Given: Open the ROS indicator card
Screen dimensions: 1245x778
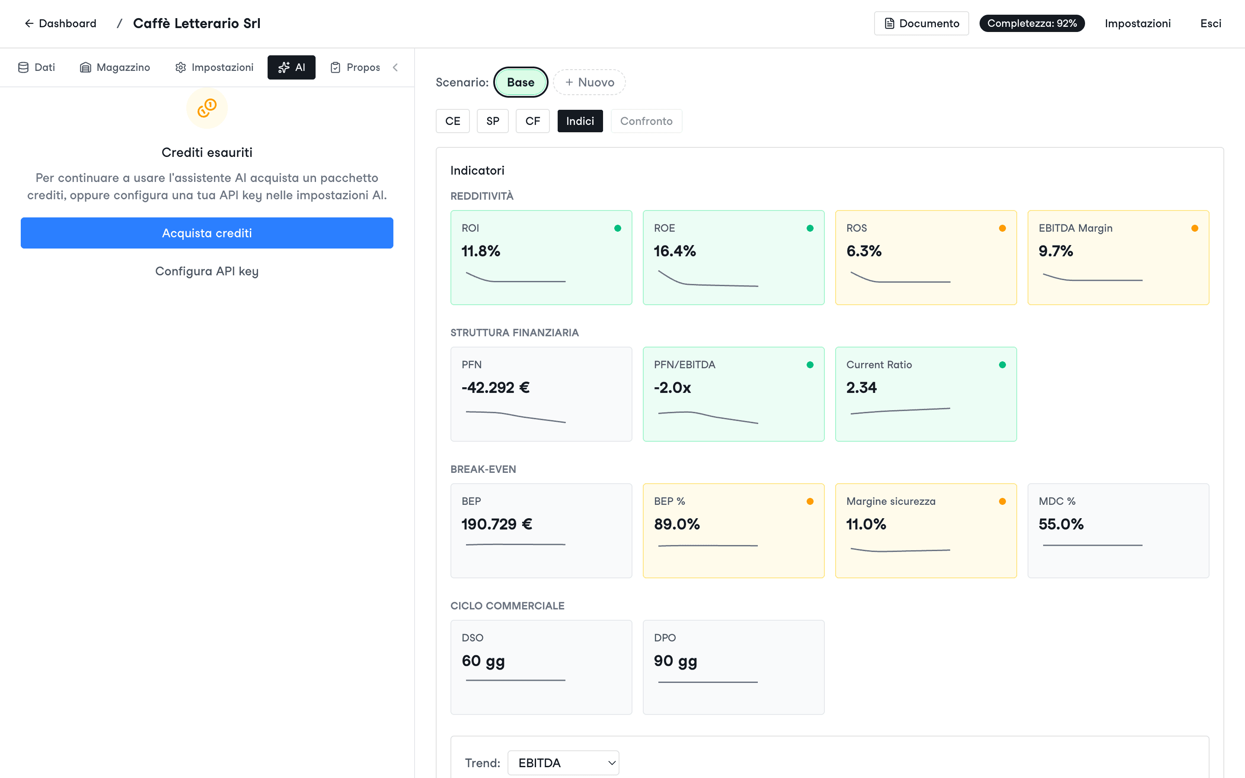Looking at the screenshot, I should tap(926, 257).
